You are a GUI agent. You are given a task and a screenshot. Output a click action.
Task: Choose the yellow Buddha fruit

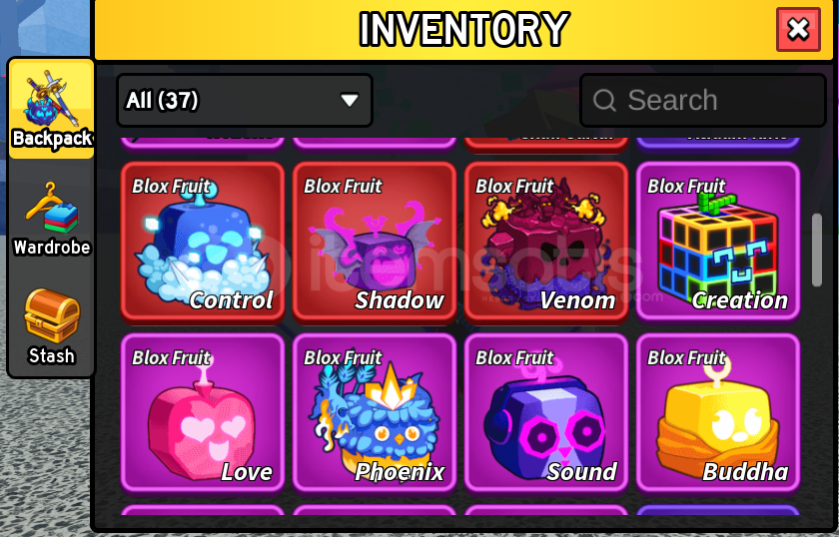click(717, 413)
